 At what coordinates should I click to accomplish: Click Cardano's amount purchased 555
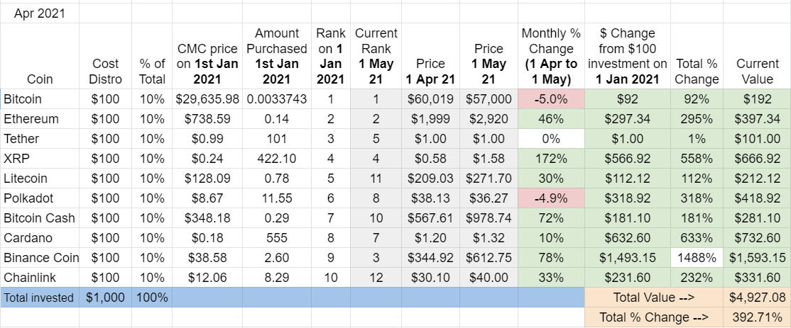[x=277, y=238]
